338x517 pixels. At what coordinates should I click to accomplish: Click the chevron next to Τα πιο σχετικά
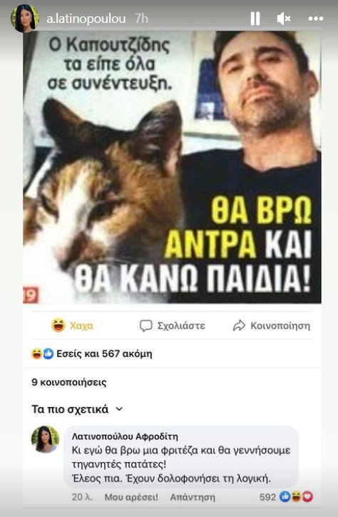coord(120,409)
